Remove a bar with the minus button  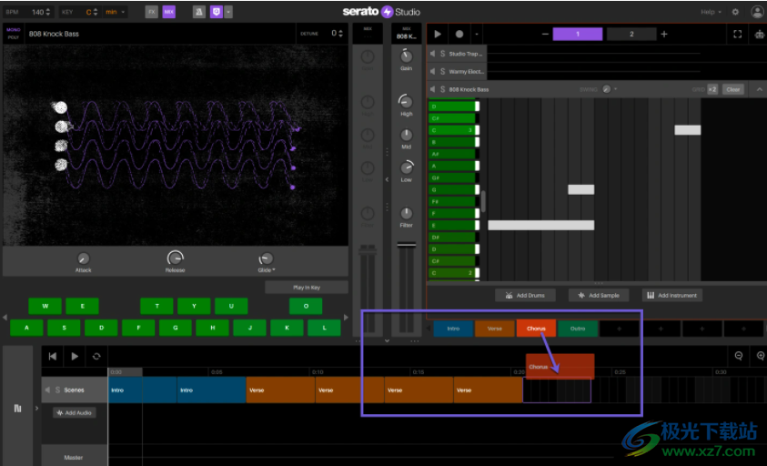click(545, 34)
